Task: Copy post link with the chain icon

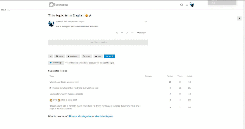Action: (x=117, y=33)
